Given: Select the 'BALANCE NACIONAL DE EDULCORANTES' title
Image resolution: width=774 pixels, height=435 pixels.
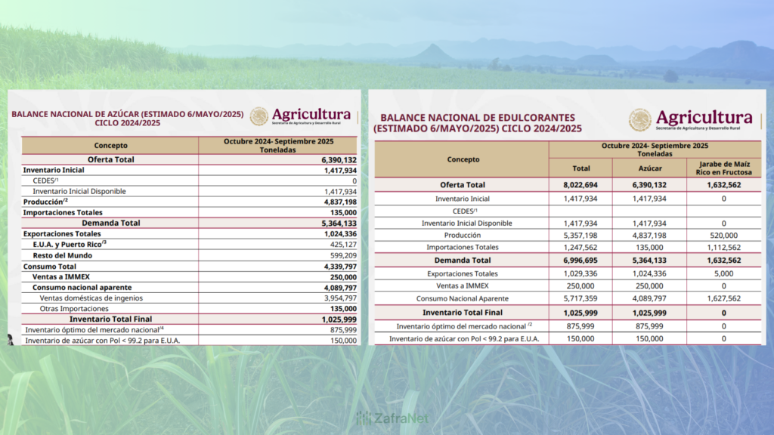Looking at the screenshot, I should tap(478, 123).
